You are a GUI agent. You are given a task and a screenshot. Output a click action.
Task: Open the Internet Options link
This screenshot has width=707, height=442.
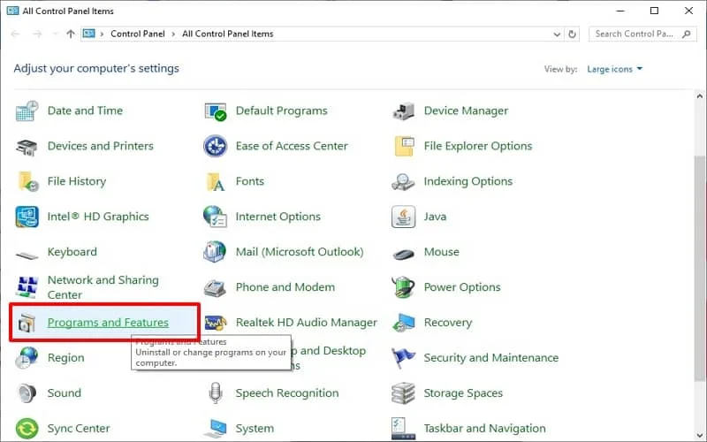[x=278, y=217]
